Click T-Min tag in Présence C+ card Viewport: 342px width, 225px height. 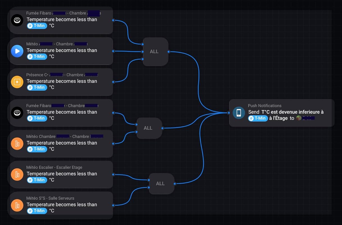pos(37,87)
